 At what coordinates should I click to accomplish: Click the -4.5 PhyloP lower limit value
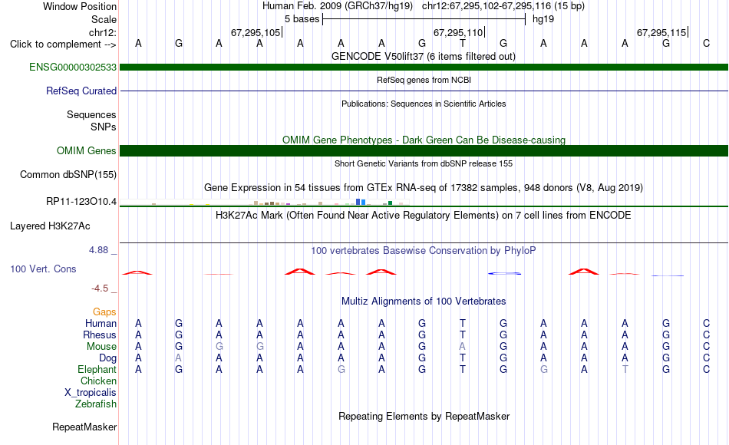[100, 288]
